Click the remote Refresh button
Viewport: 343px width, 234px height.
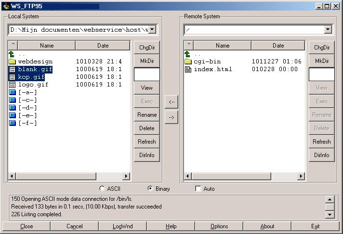tap(321, 142)
